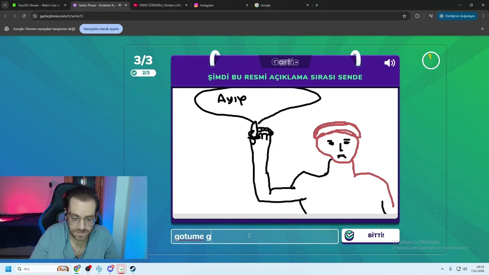Close the Instagram tab
Image resolution: width=489 pixels, height=275 pixels.
[x=247, y=5]
